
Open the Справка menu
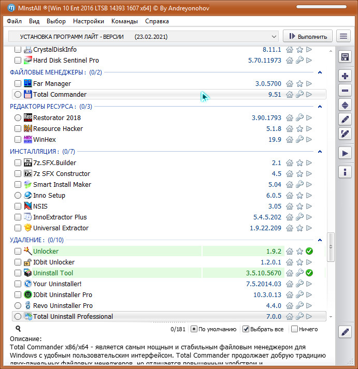(x=157, y=21)
